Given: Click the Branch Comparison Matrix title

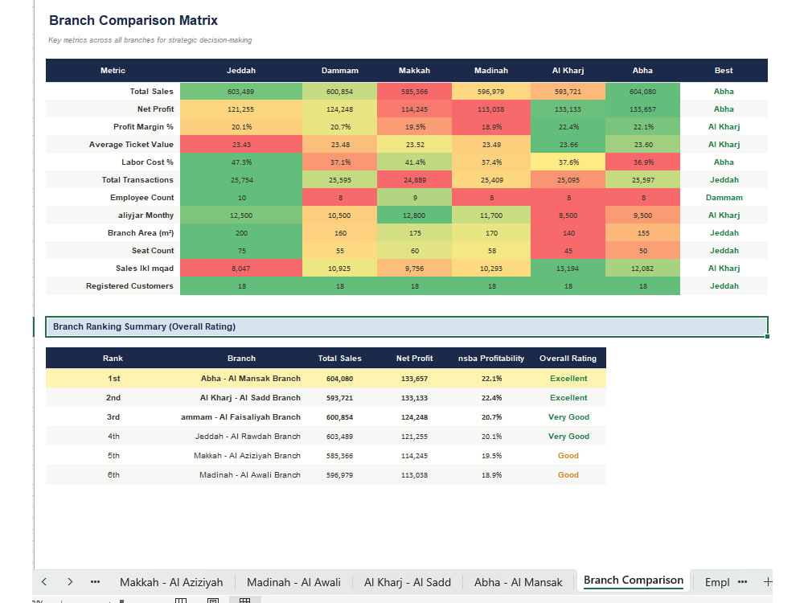Looking at the screenshot, I should point(133,21).
